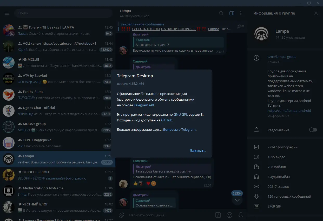The width and height of the screenshot is (323, 221).
Task: Close the group info panel
Action: (x=316, y=13)
